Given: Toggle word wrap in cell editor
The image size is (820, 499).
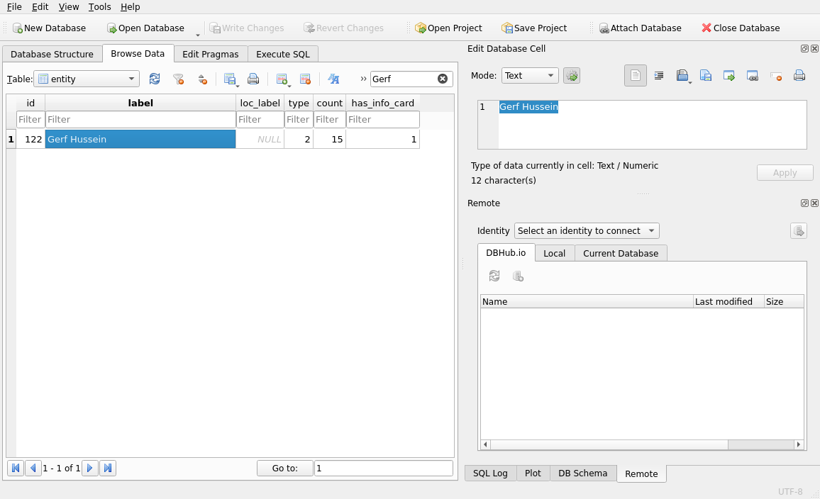Looking at the screenshot, I should [x=636, y=76].
